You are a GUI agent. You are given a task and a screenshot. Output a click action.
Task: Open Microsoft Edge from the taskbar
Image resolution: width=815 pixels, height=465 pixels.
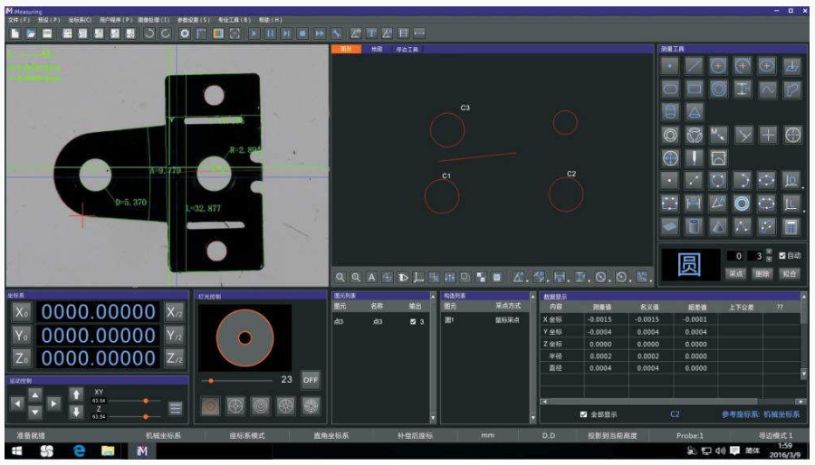click(x=79, y=450)
